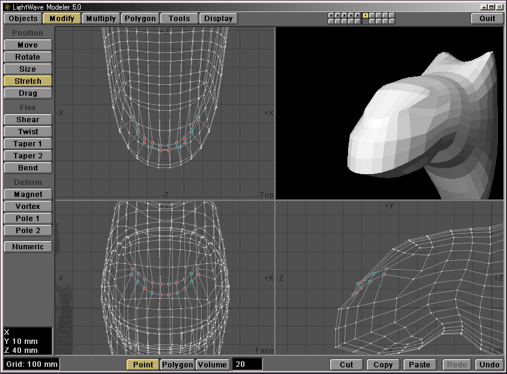Enable Polygon selection mode at bottom bar
507x374 pixels.
[x=177, y=364]
